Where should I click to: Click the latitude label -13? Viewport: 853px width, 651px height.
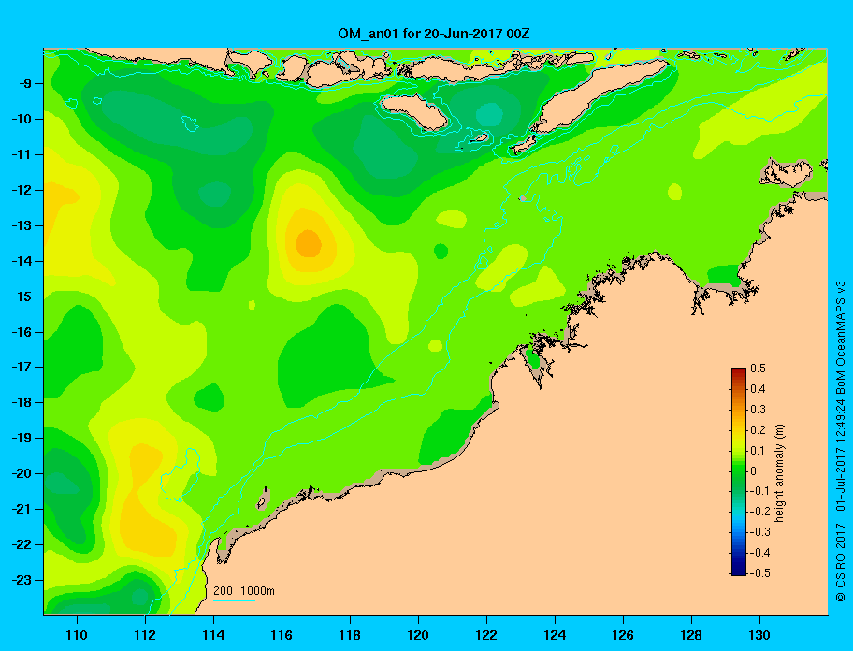coord(21,225)
